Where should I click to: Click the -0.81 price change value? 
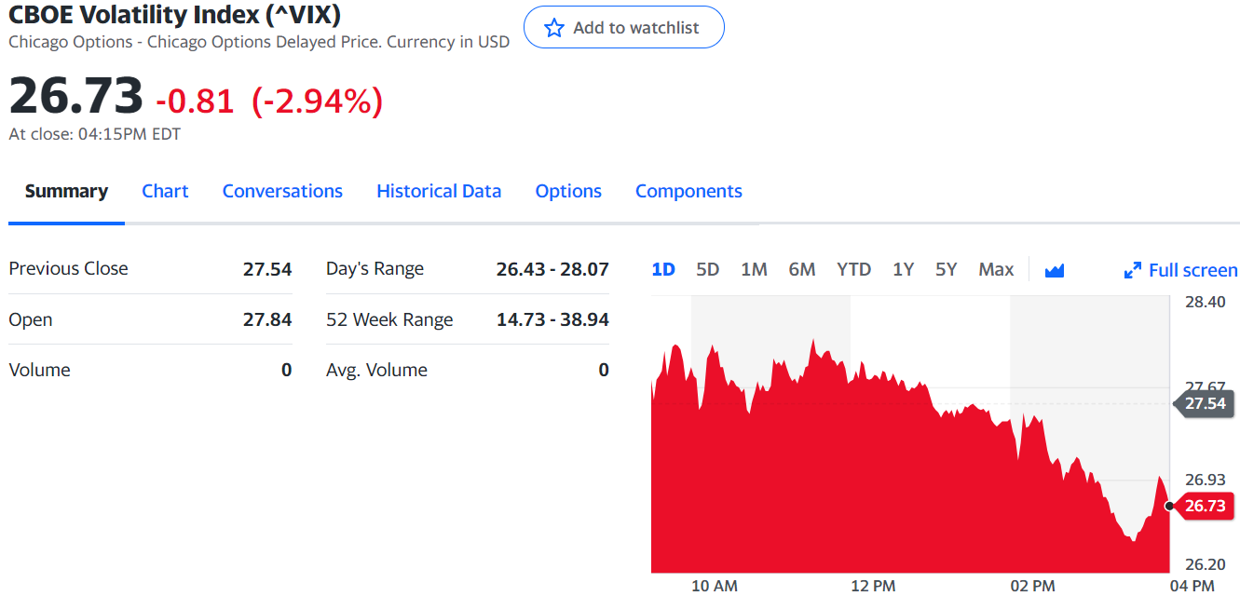coord(195,101)
